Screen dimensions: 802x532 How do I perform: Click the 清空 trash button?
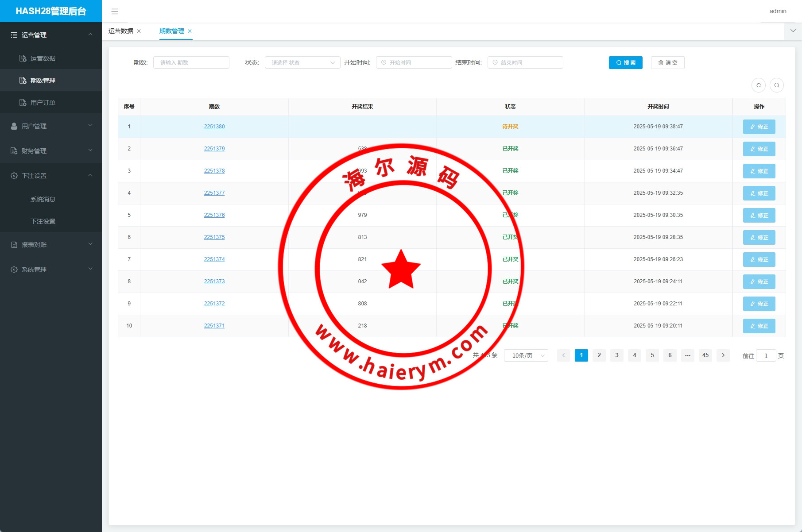(x=667, y=62)
